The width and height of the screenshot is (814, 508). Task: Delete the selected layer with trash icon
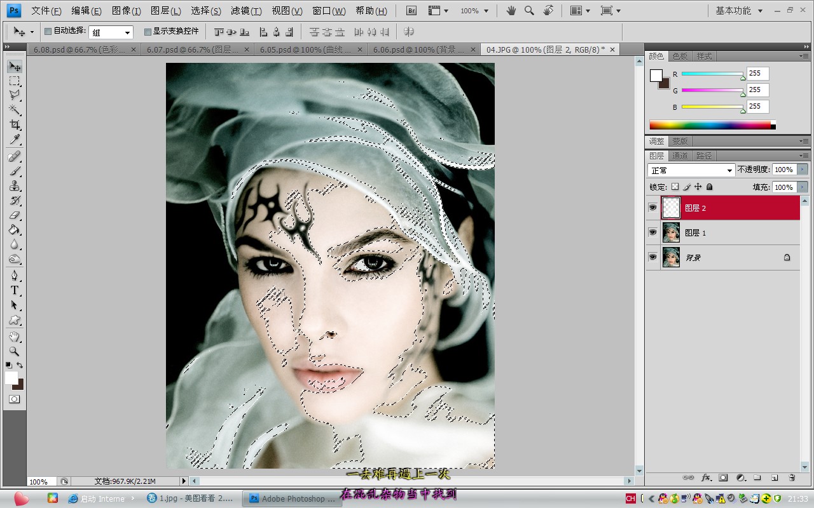[792, 477]
